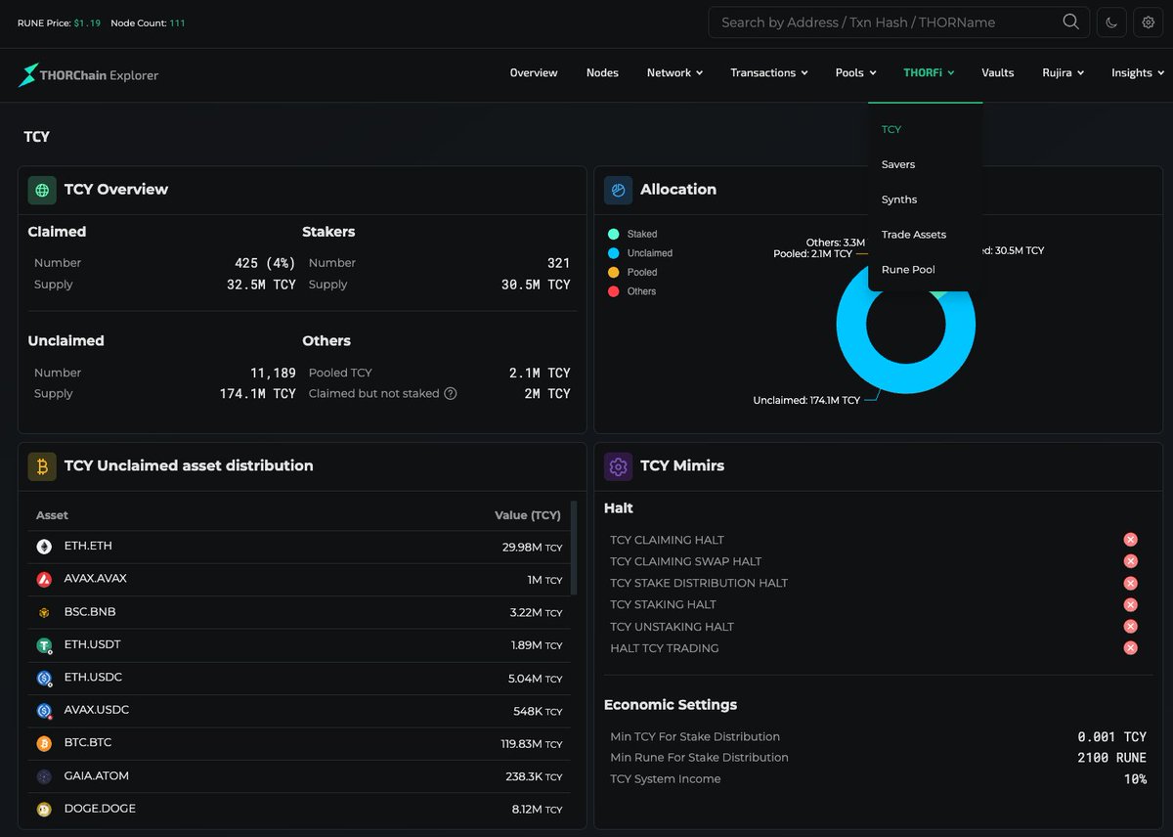This screenshot has width=1173, height=837.
Task: Click TCY Overview globe icon
Action: coord(42,190)
